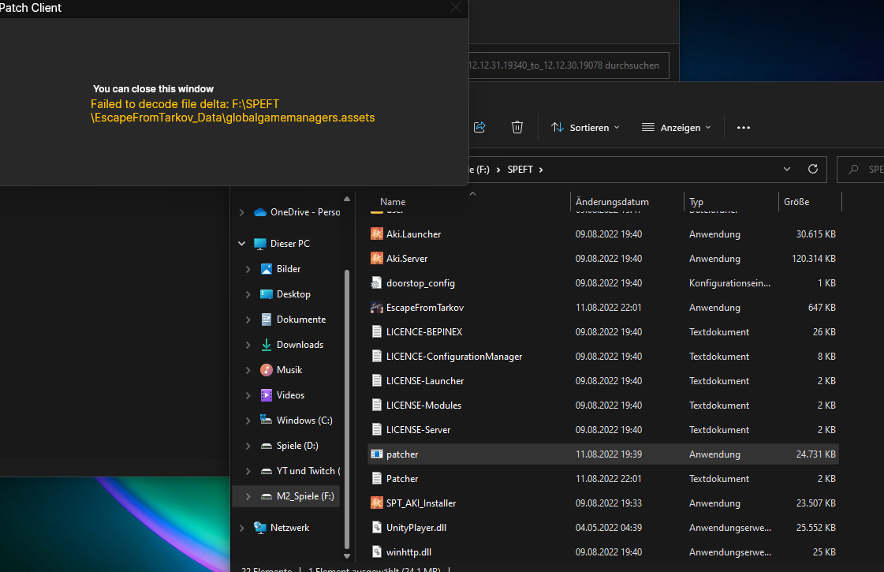
Task: Click the search field in Explorer
Action: pyautogui.click(x=861, y=169)
